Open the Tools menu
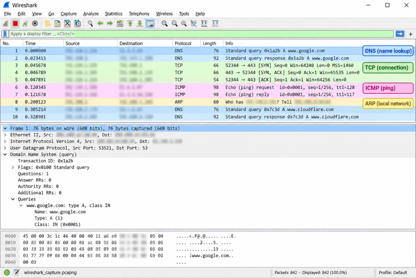Viewport: 416px width, 278px height. click(x=184, y=14)
